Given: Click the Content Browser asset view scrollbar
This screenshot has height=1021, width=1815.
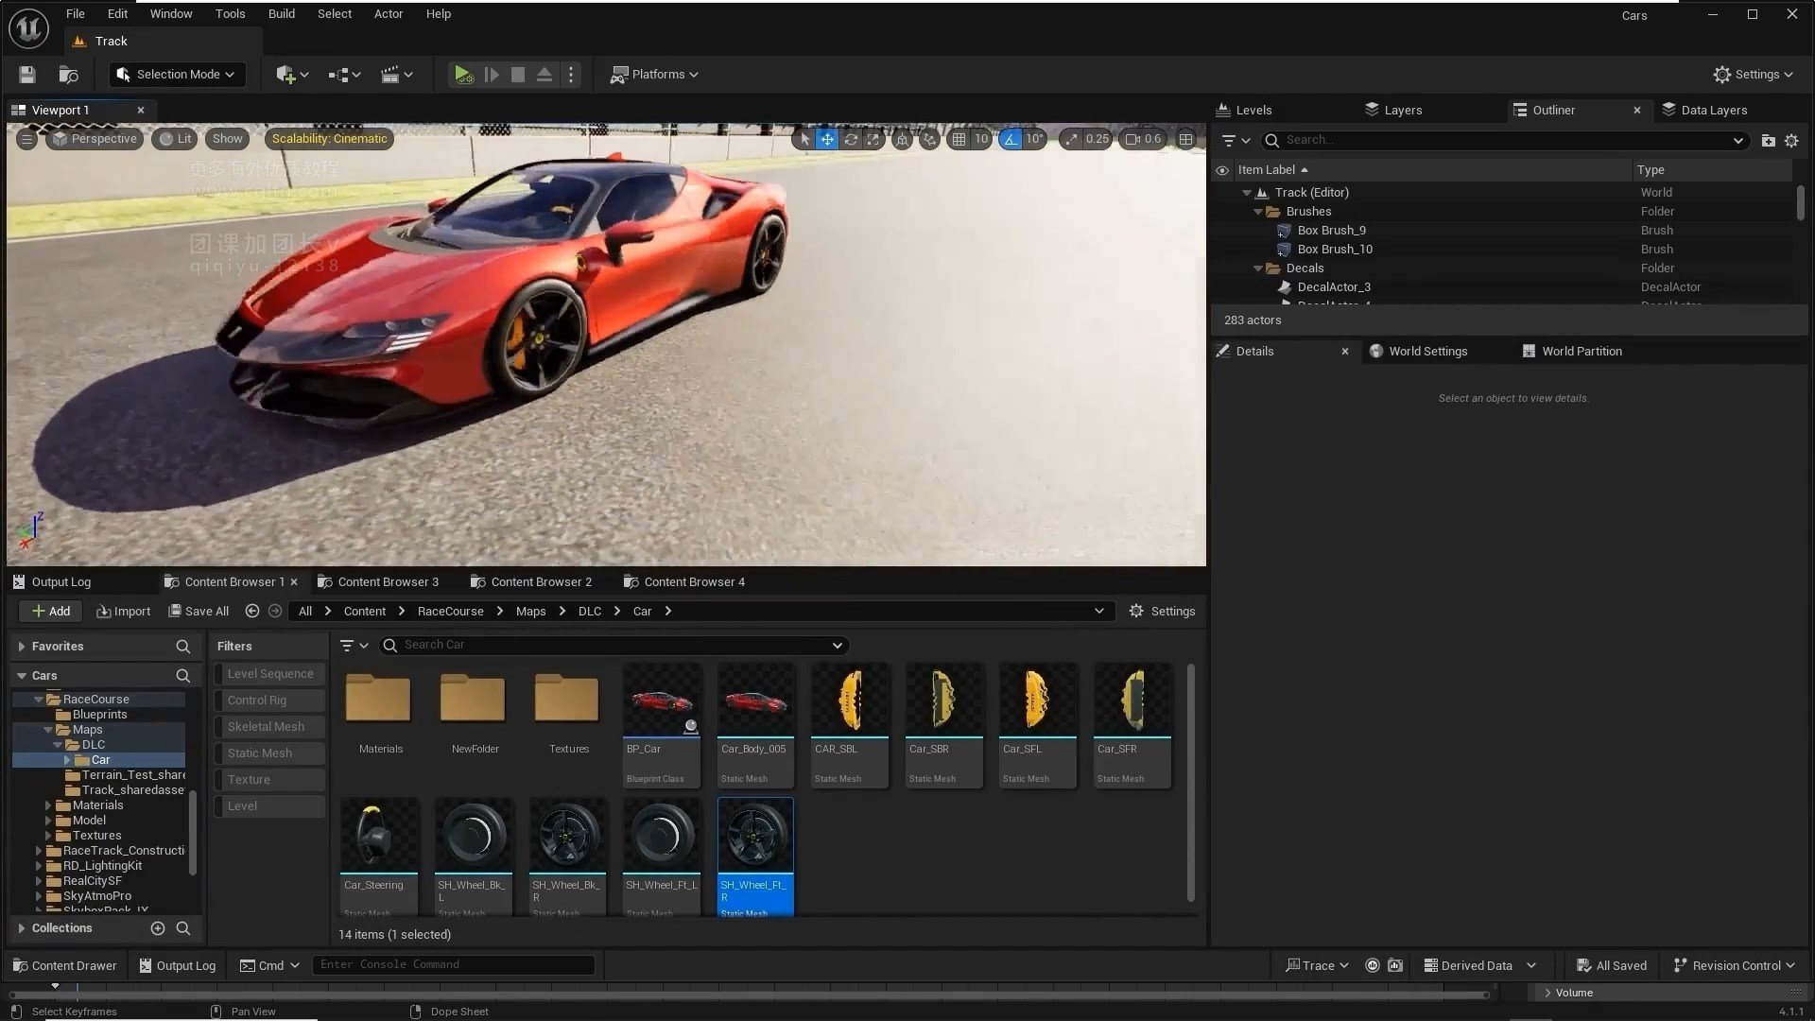Looking at the screenshot, I should (x=1190, y=782).
